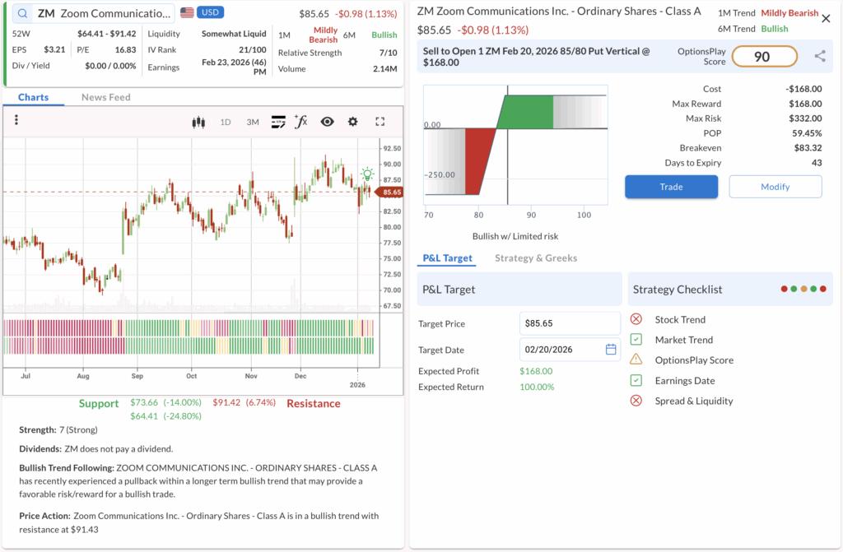Image resolution: width=843 pixels, height=552 pixels.
Task: Open the 1D chart interval dropdown
Action: coord(225,122)
